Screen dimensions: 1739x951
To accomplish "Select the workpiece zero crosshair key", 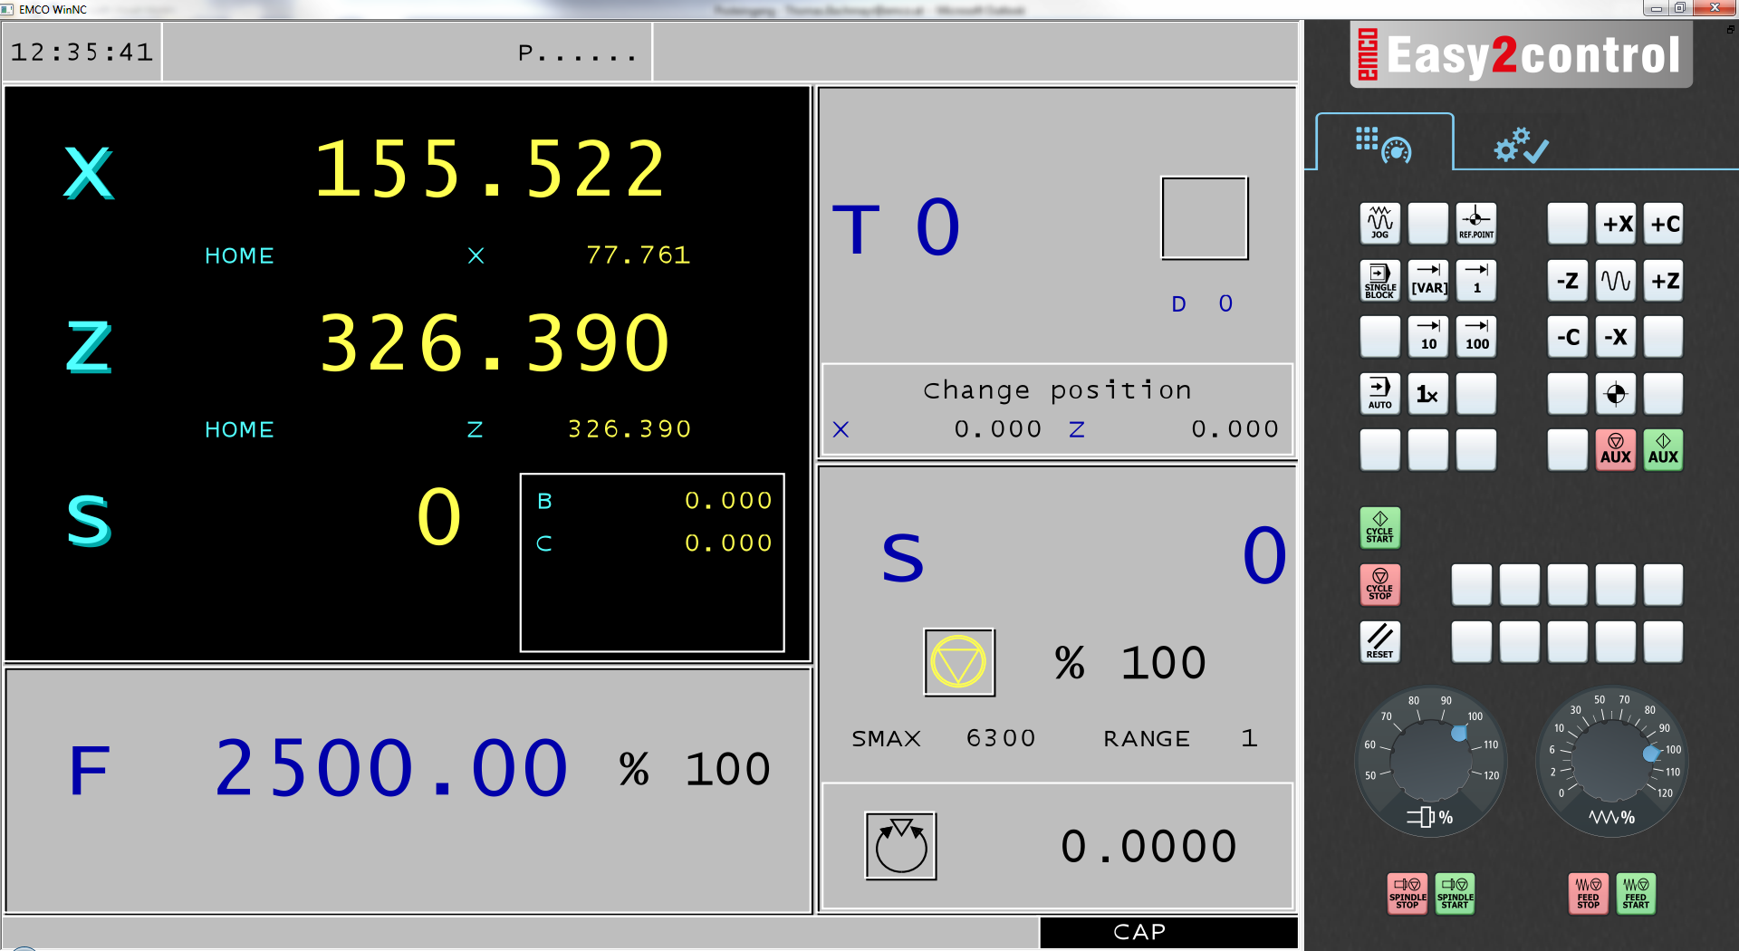I will pyautogui.click(x=1616, y=393).
